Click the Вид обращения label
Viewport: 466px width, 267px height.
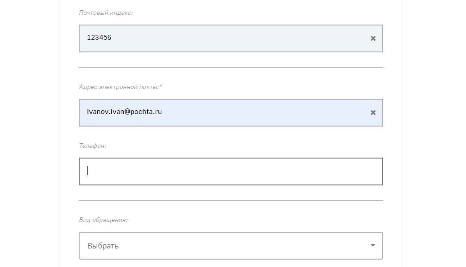103,220
